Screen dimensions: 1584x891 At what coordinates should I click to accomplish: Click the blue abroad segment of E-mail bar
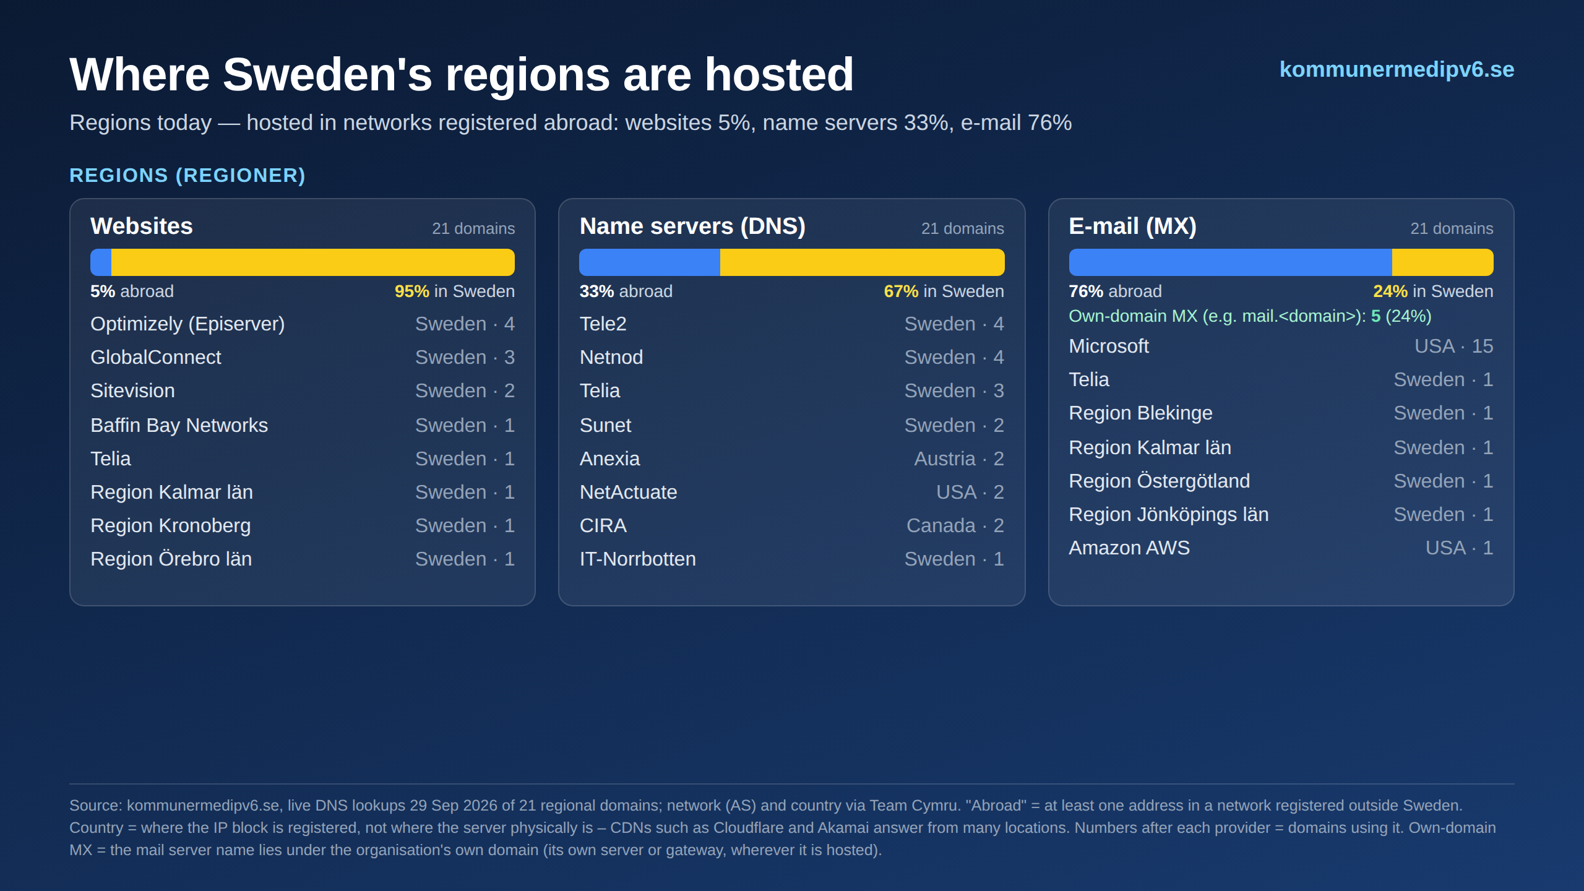tap(1230, 262)
